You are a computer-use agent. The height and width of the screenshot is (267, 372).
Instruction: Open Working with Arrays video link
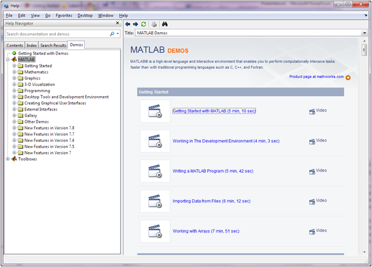(206, 231)
